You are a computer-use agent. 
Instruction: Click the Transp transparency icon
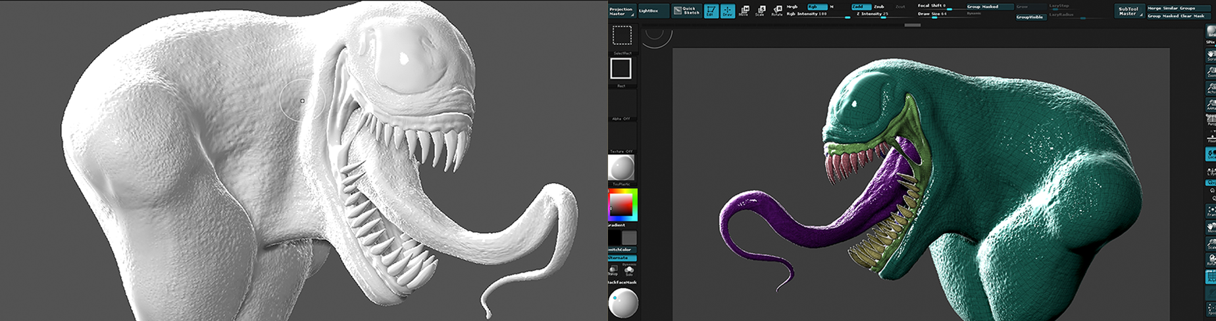tap(613, 270)
